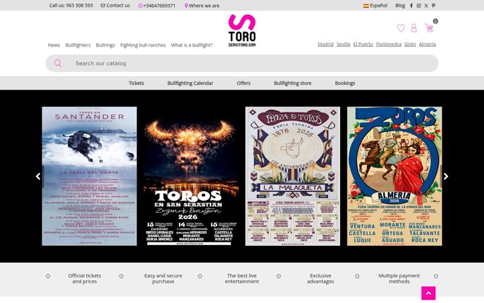Select the Gijón city link
This screenshot has height=303, width=484.
coord(410,44)
